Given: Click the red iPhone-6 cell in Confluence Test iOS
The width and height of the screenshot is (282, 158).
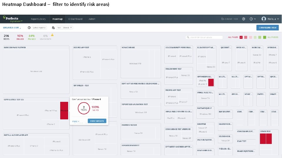Looking at the screenshot, I should point(64,111).
